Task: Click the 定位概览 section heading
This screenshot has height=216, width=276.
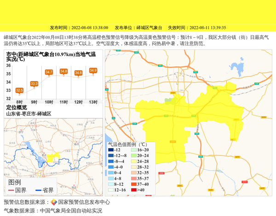Action: [17, 107]
